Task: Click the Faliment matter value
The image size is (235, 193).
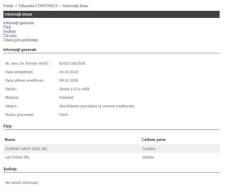Action: (66, 98)
